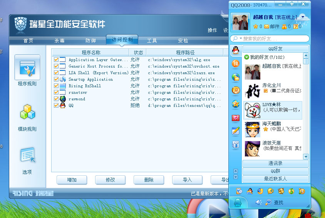The width and height of the screenshot is (325, 218).
Task: Click the yellow pac-man icon in QQ bottom toolbar
Action: (271, 191)
